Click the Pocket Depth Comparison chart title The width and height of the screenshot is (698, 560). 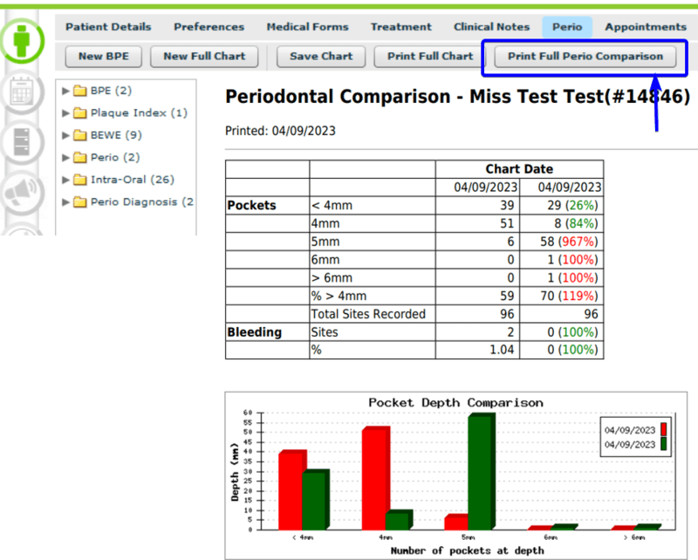455,403
